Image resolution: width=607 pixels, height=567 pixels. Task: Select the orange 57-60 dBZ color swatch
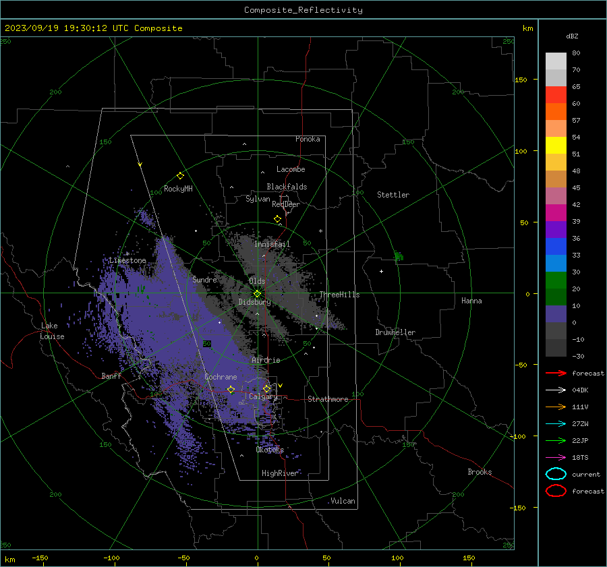556,112
